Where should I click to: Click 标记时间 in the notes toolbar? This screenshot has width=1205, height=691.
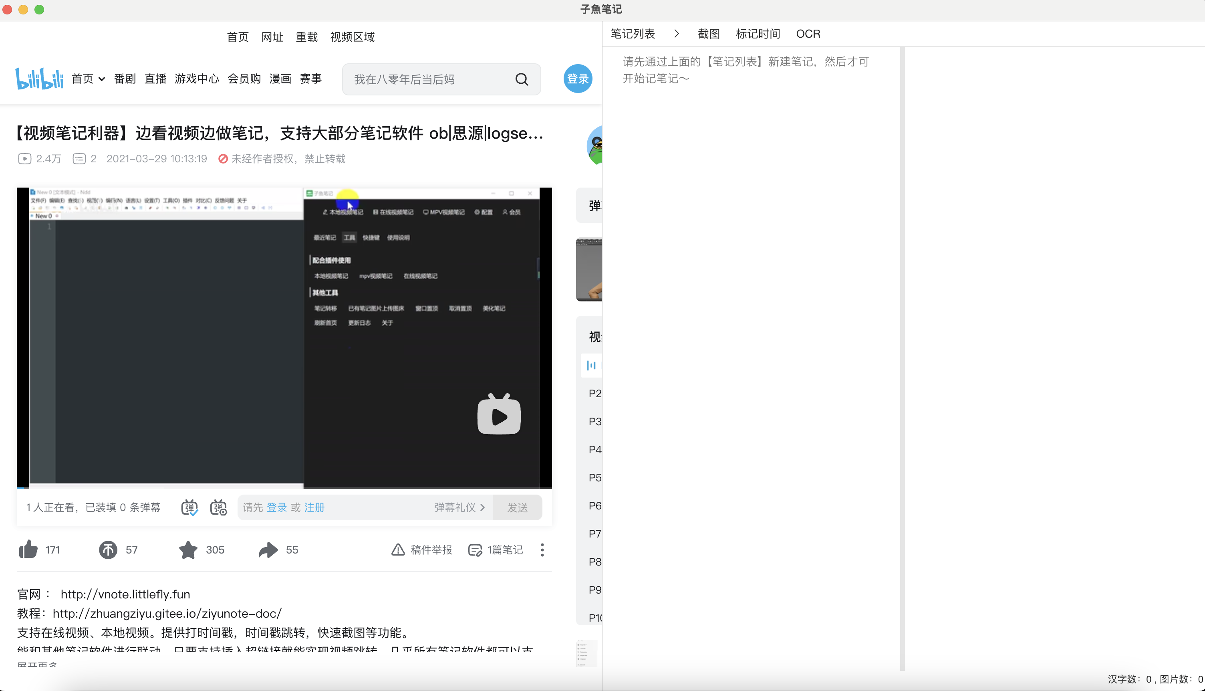(x=758, y=34)
